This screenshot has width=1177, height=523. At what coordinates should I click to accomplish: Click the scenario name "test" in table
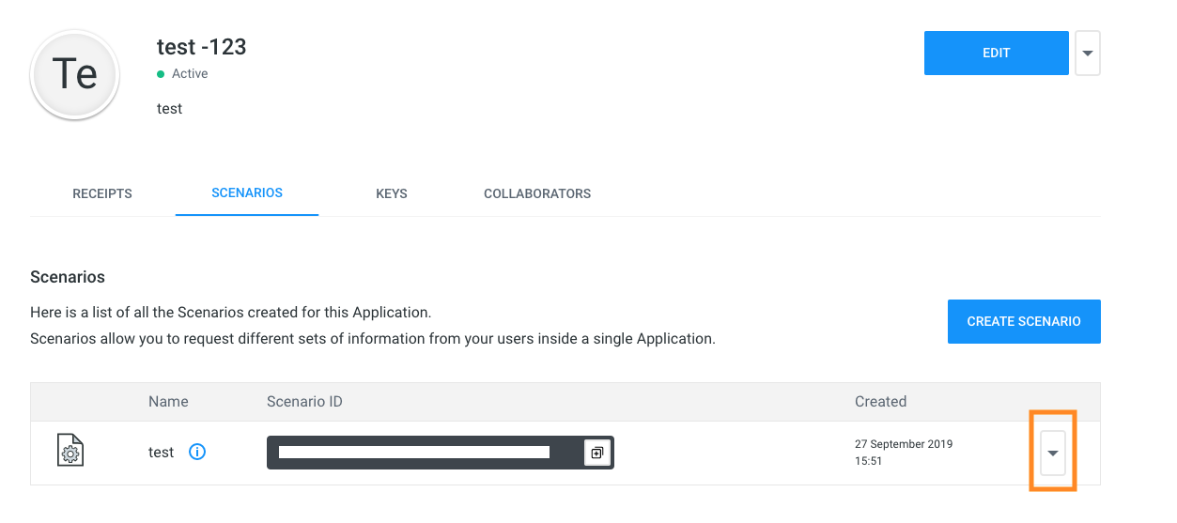162,453
